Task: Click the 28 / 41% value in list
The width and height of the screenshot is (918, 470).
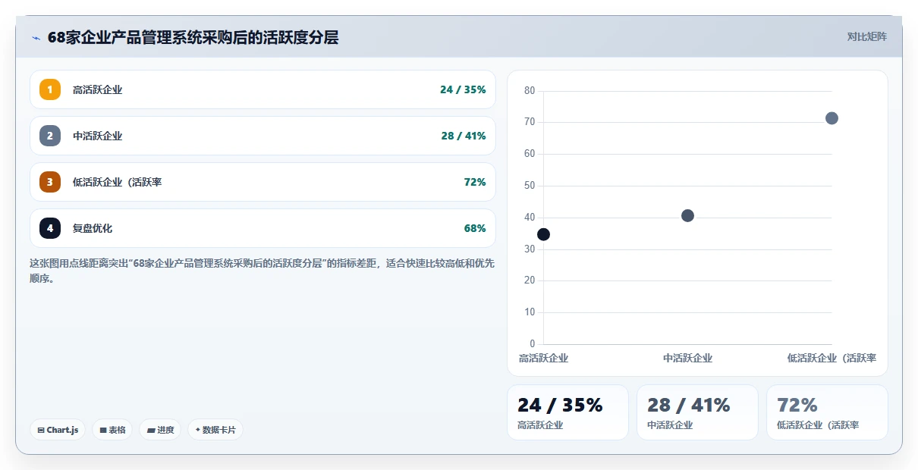Action: point(463,136)
